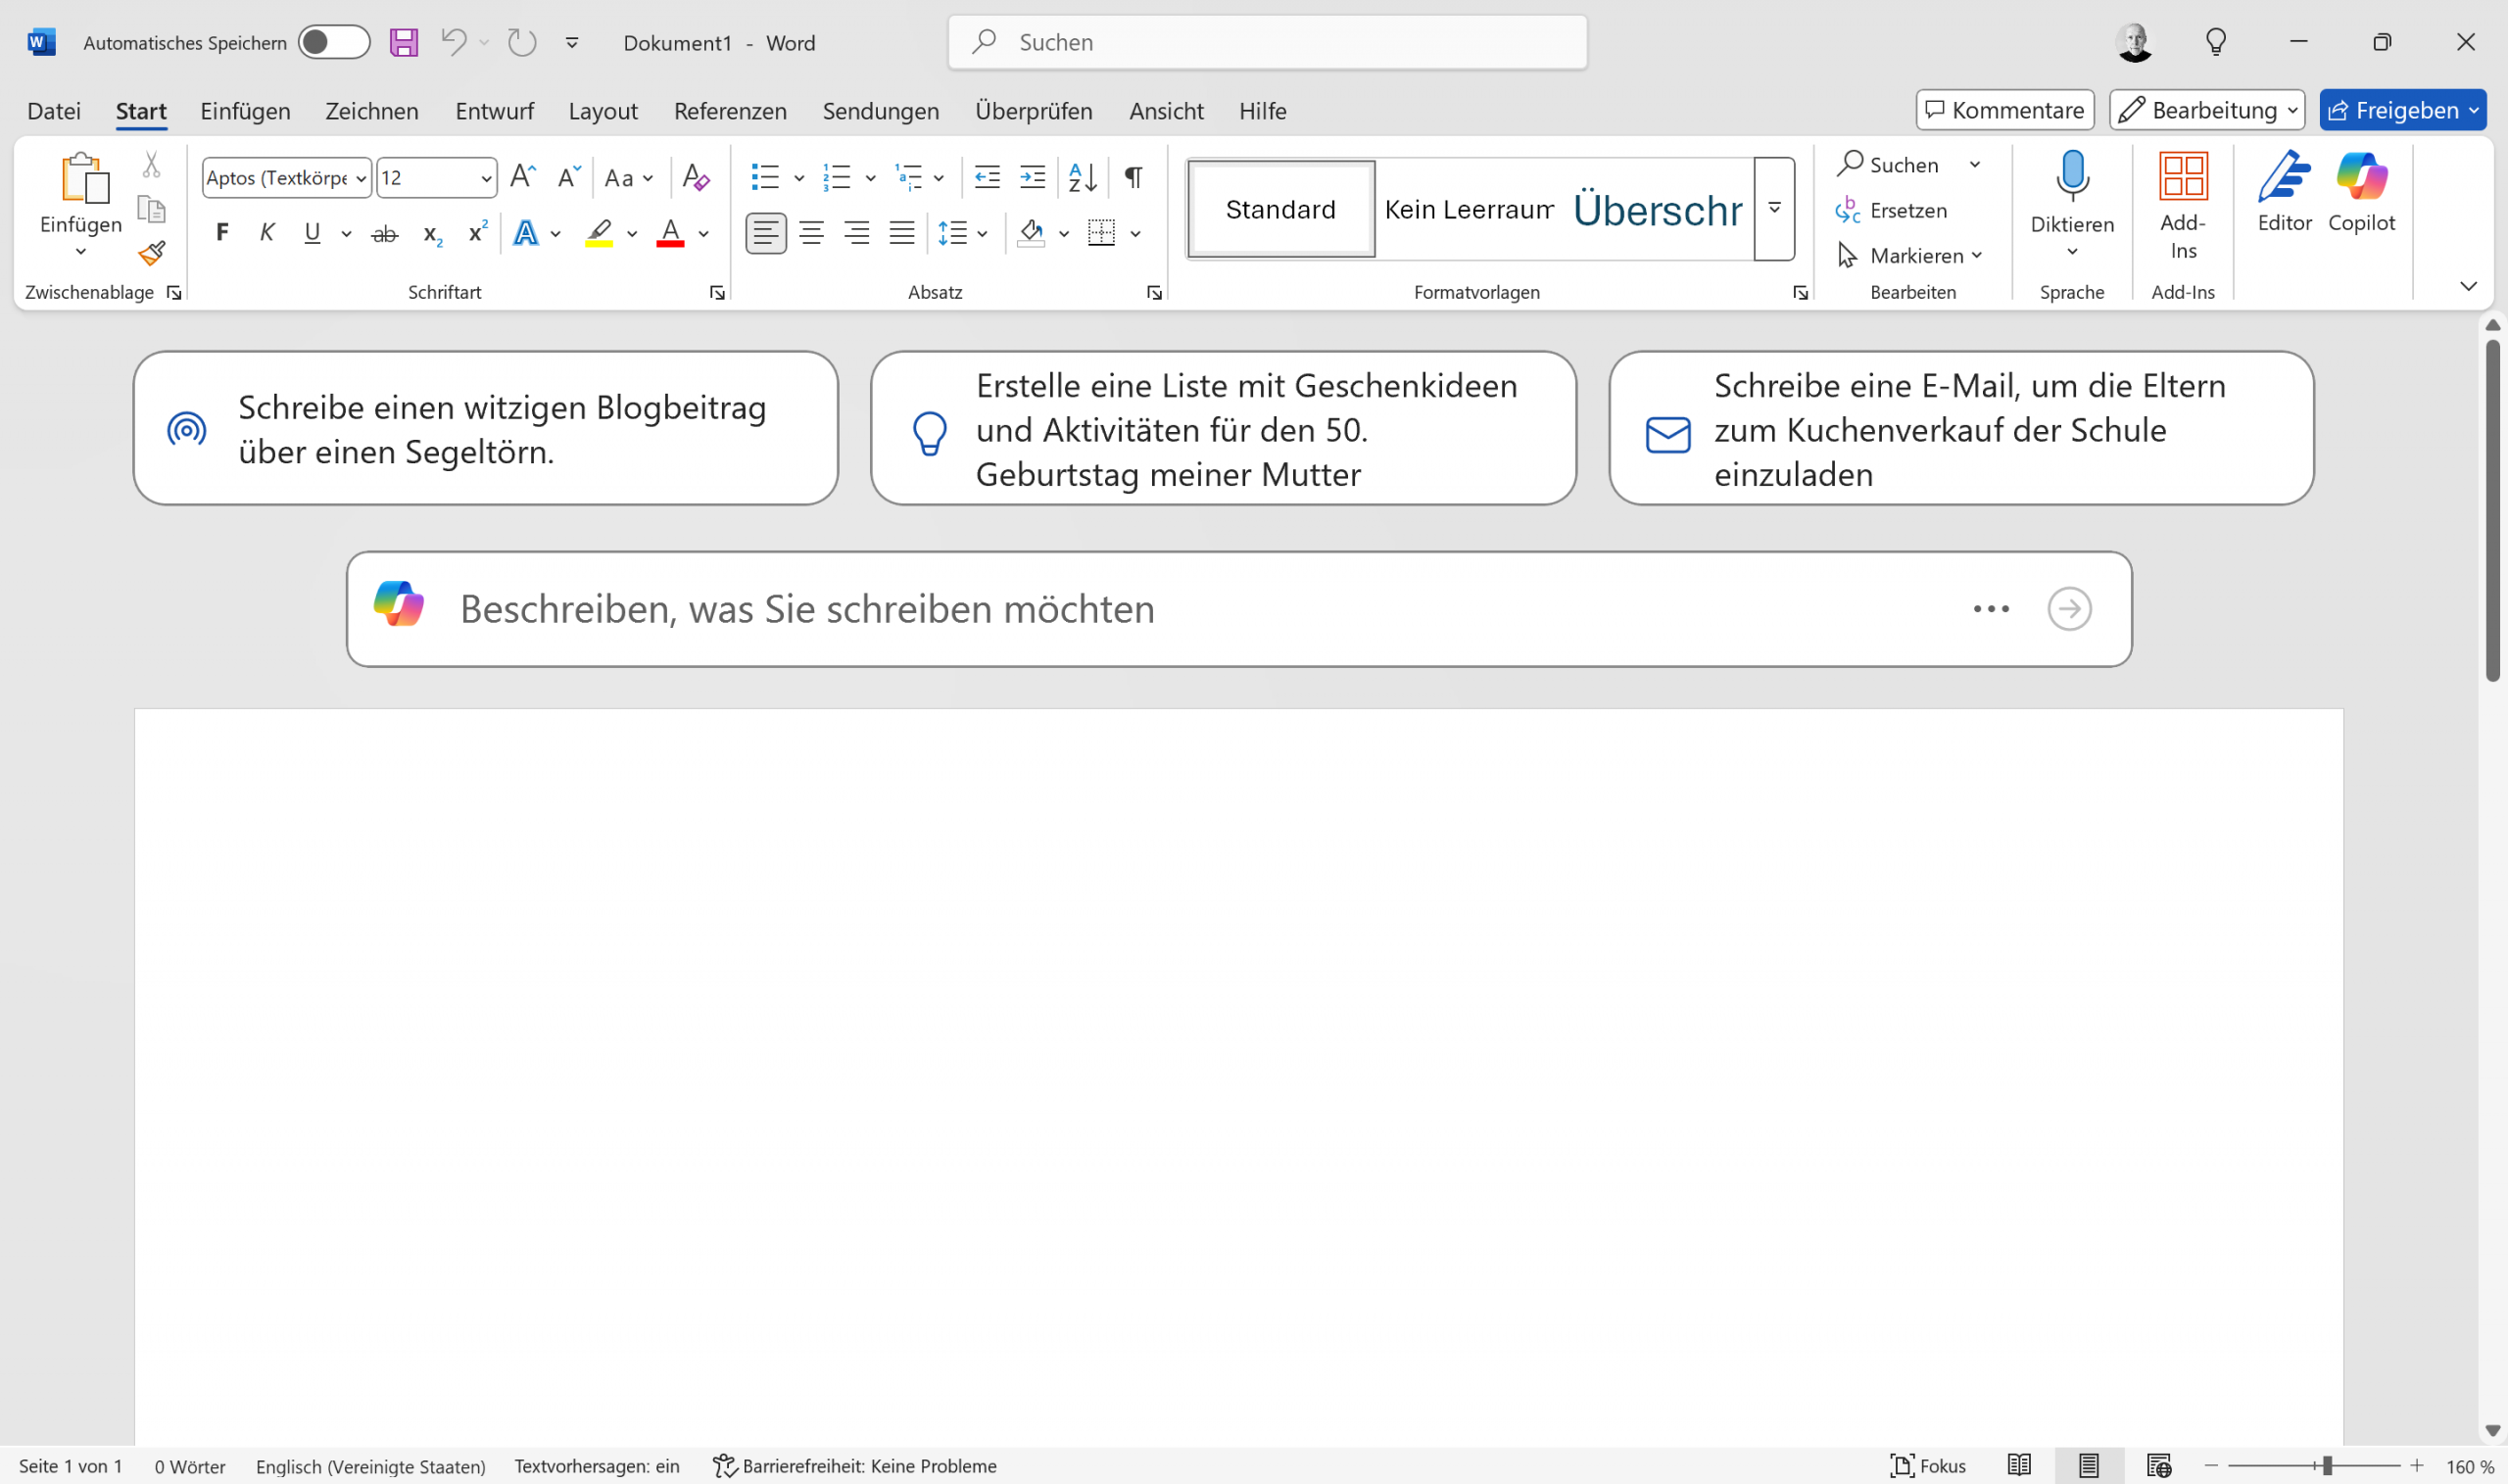Click the Kommentare button
2508x1484 pixels.
2004,110
